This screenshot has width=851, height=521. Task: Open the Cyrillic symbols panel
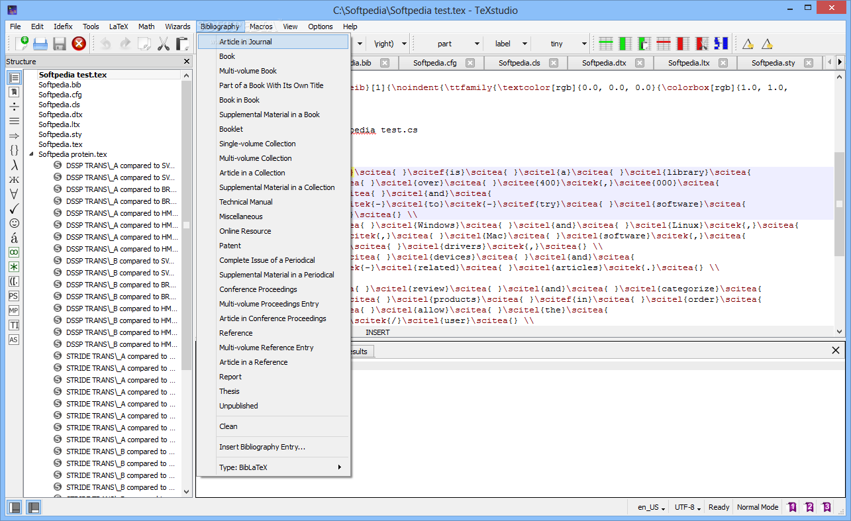click(x=14, y=179)
